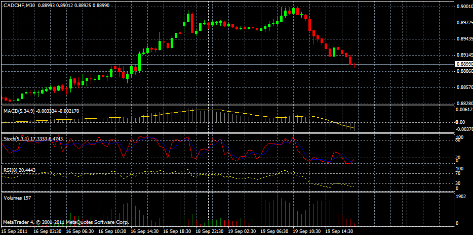Click the 19 Sep 14:30 time label
The image size is (473, 235).
coord(340,231)
